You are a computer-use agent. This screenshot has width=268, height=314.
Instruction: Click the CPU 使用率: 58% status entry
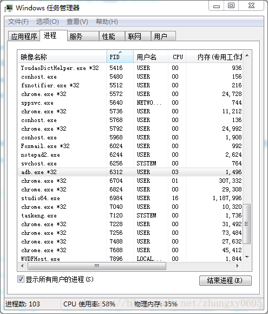tap(89, 304)
